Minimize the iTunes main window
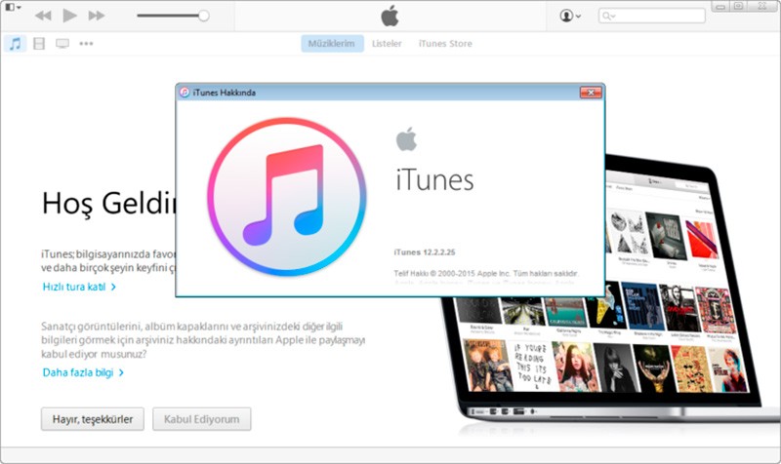This screenshot has width=781, height=464. 720,7
